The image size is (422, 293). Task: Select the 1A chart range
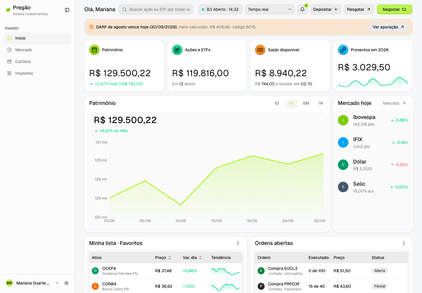pos(321,103)
